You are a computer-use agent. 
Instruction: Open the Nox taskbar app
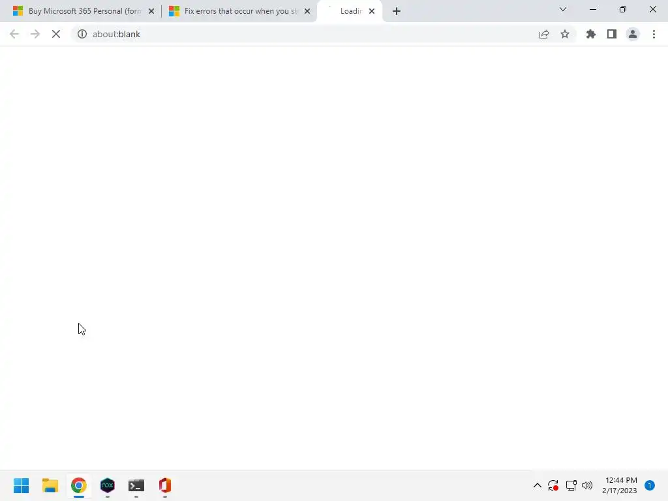108,485
